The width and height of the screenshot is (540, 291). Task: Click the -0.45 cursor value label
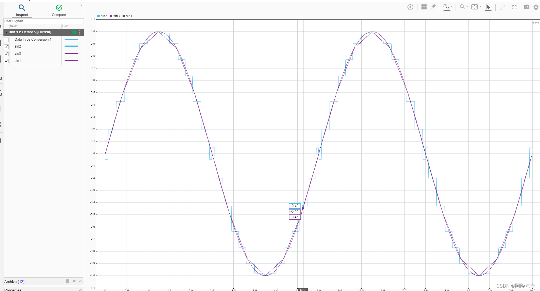(x=295, y=217)
